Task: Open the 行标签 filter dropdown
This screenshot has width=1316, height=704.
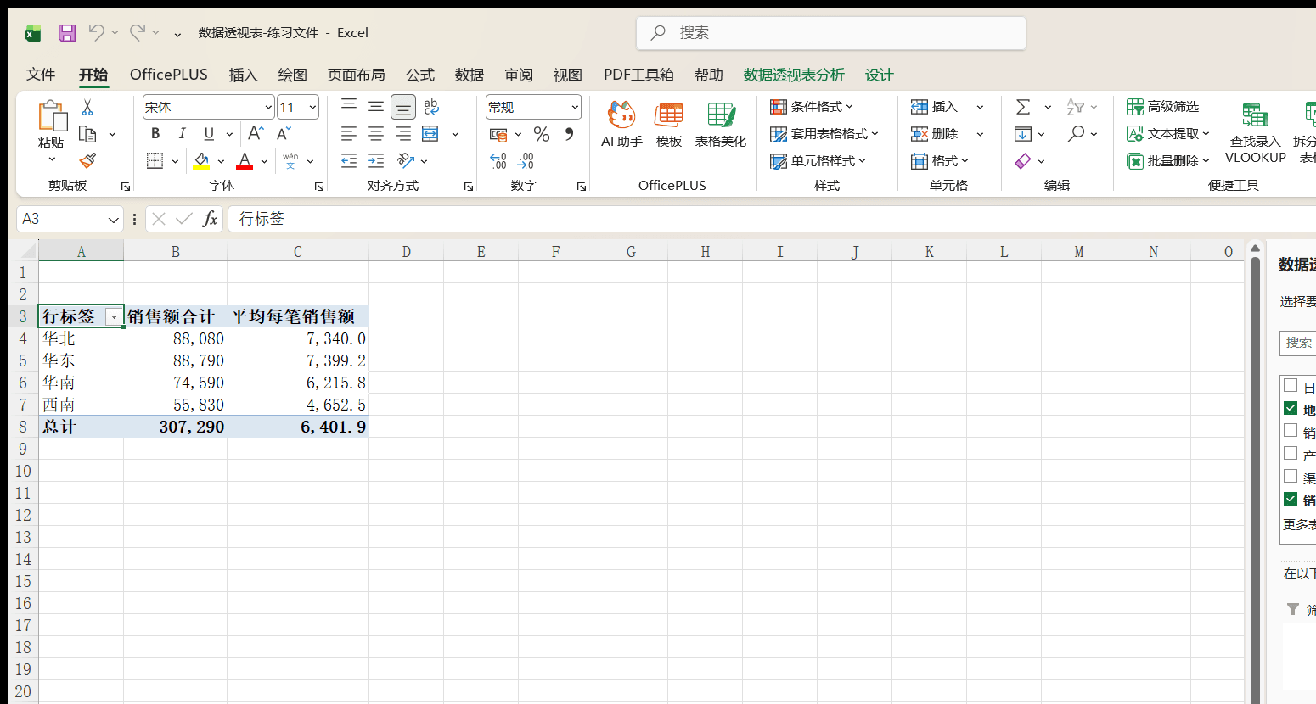Action: [x=113, y=316]
